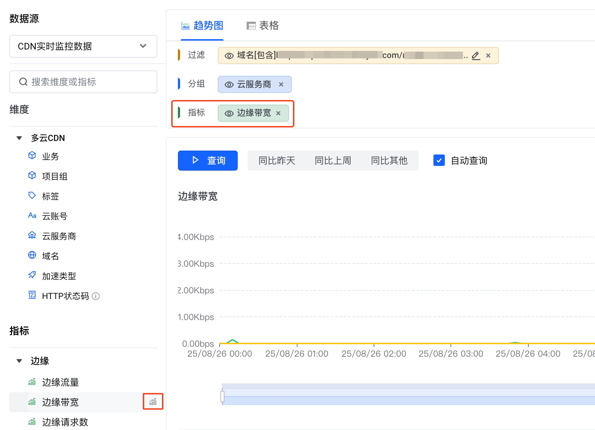
Task: Select the 加速类型 rocket dimension item
Action: (59, 276)
